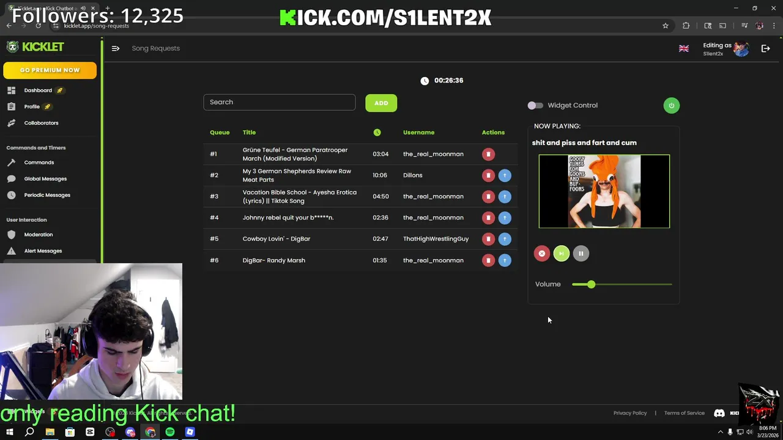Open Spotify from taskbar
This screenshot has width=783, height=440.
tap(170, 432)
